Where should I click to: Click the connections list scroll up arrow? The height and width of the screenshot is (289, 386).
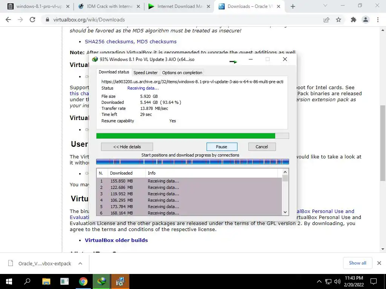point(285,172)
